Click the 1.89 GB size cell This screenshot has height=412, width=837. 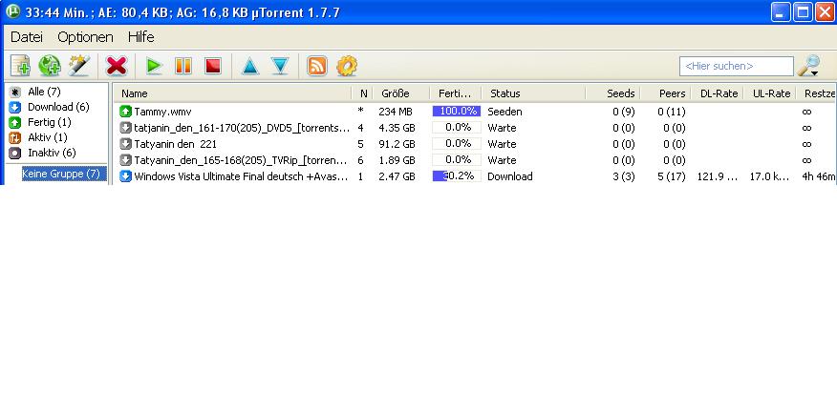tap(397, 160)
